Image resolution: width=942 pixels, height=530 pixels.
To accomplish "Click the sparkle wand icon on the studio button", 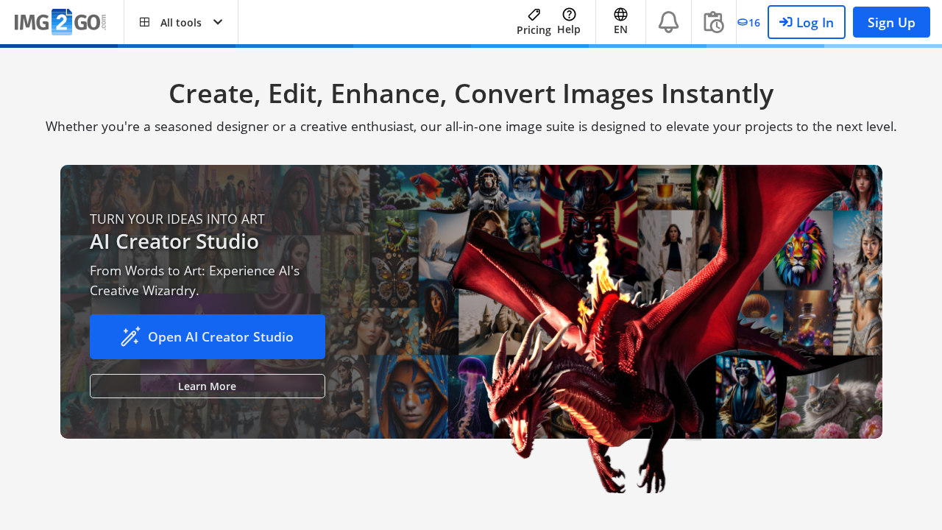I will 130,336.
